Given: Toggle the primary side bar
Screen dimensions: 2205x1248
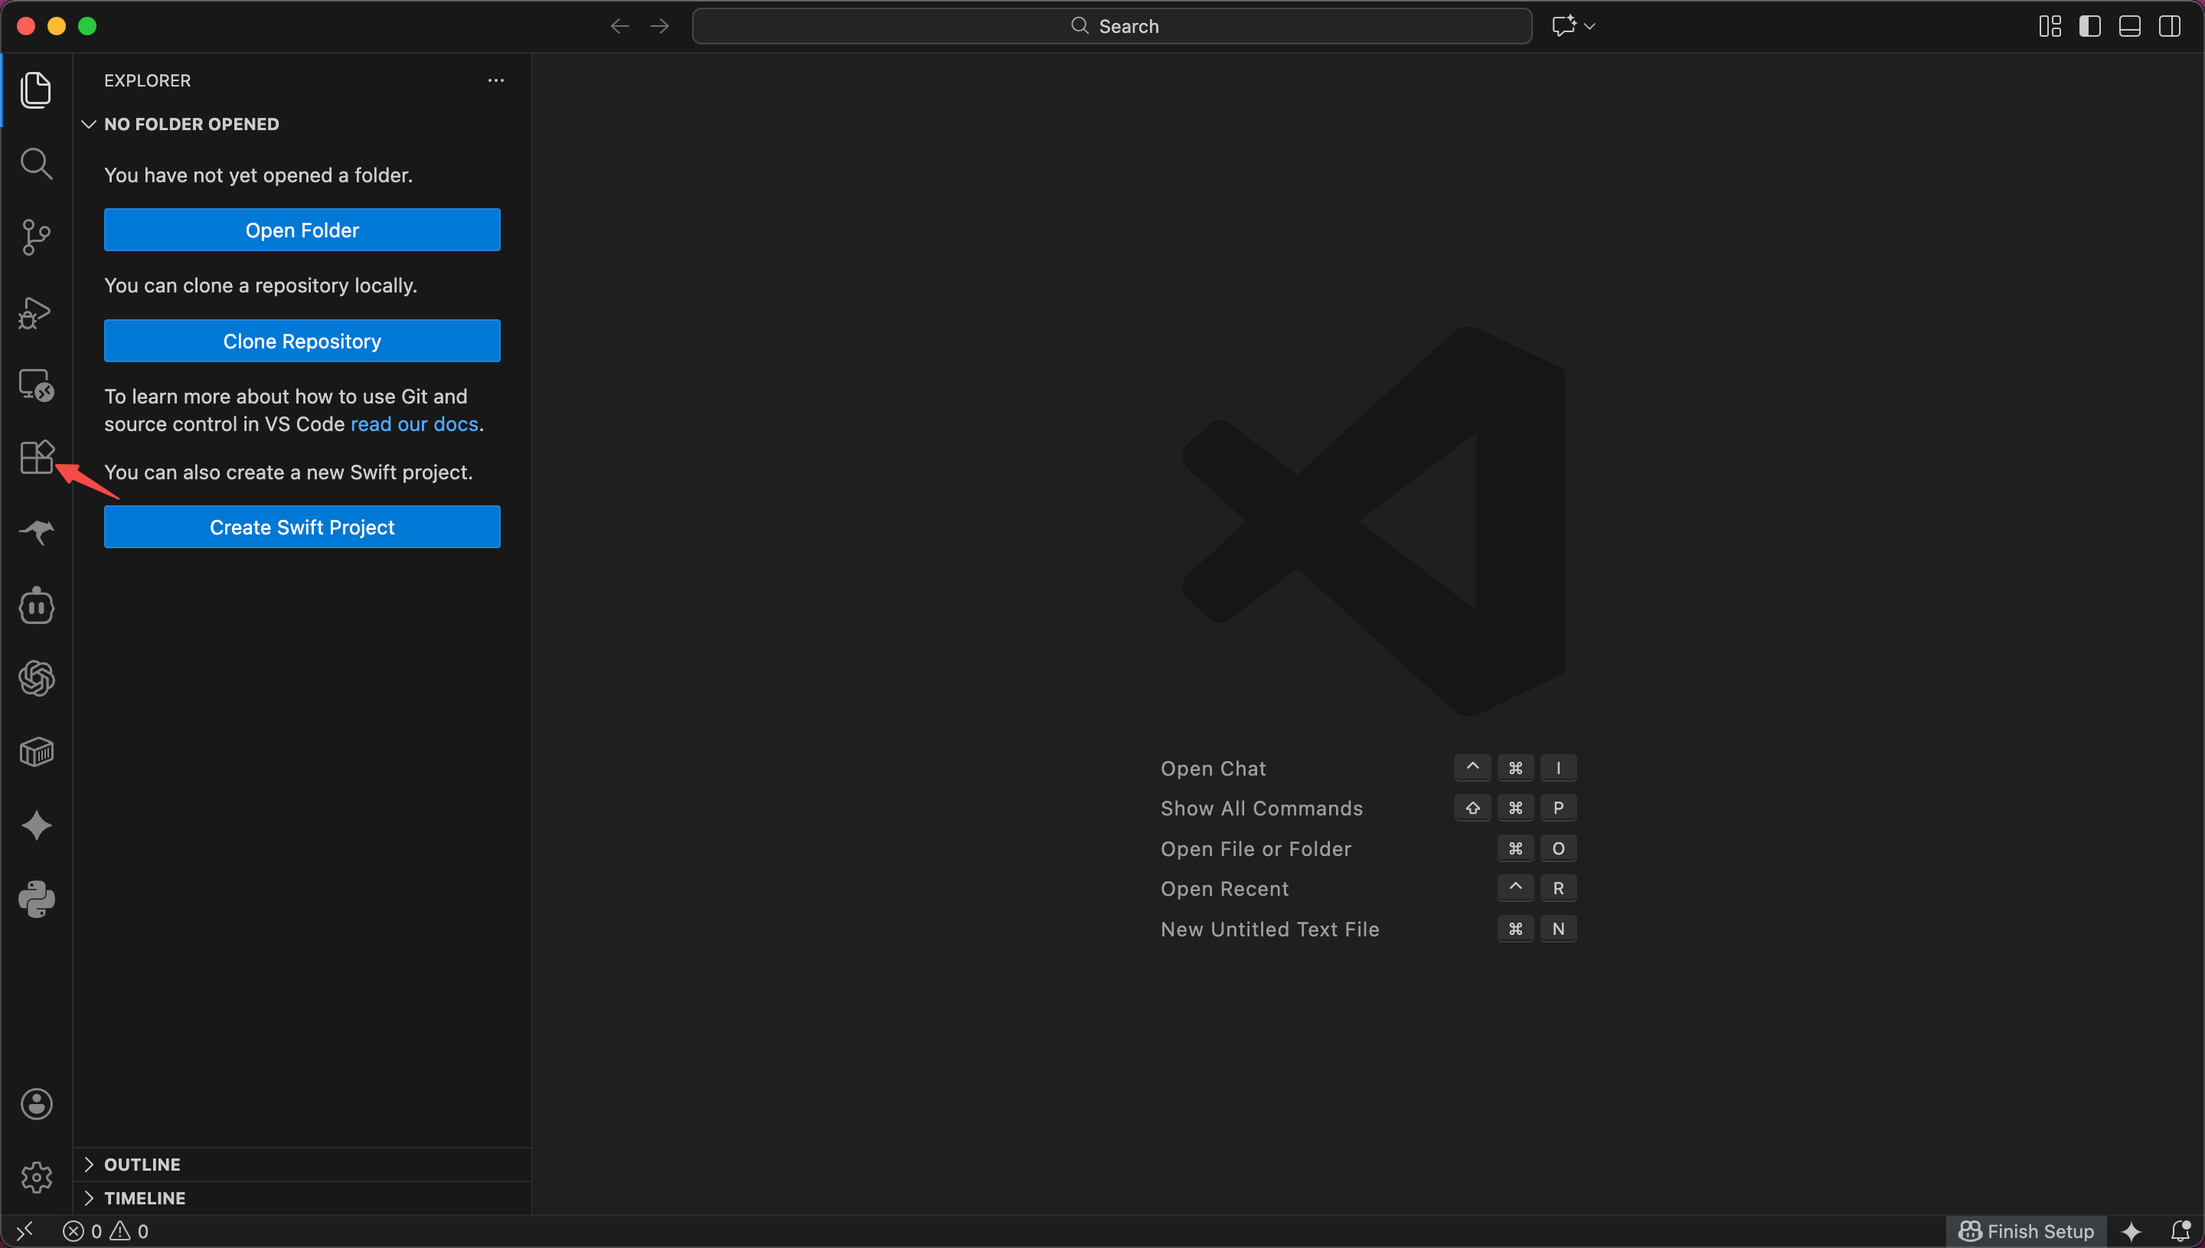Looking at the screenshot, I should pos(2090,27).
